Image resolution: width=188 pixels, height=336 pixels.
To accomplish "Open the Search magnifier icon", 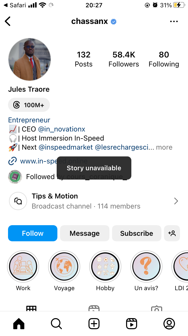I will [56, 324].
